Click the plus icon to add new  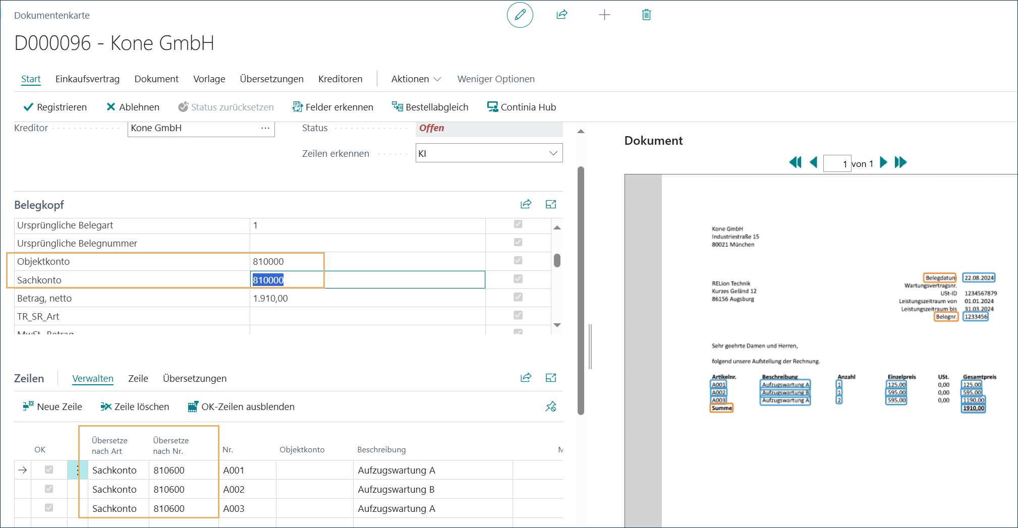pos(604,15)
